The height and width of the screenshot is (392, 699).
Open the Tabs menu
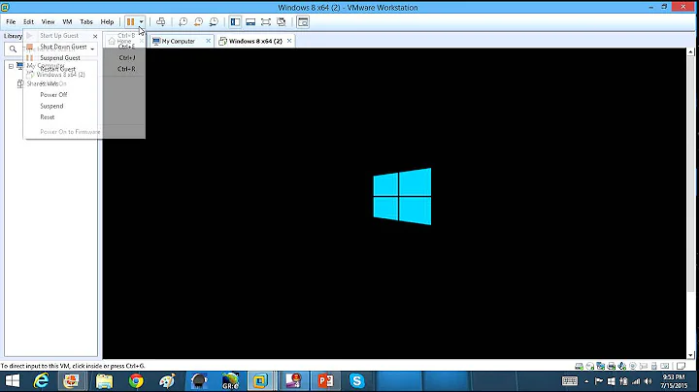coord(86,21)
